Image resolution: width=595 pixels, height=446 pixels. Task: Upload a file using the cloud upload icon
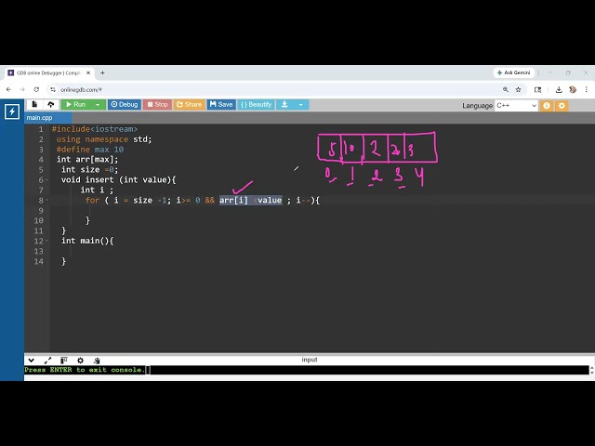51,104
